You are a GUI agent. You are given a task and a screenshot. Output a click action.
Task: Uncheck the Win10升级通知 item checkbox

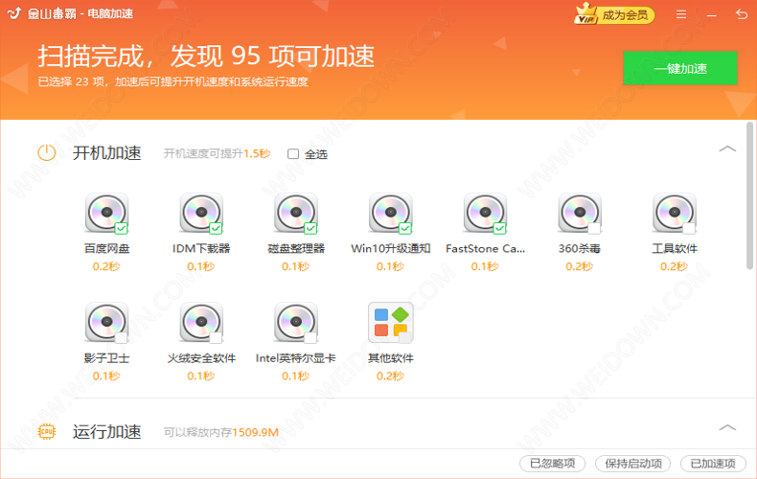[405, 228]
